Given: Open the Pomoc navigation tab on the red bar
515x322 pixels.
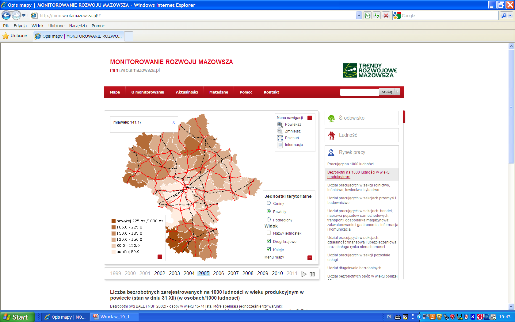Looking at the screenshot, I should tap(246, 92).
